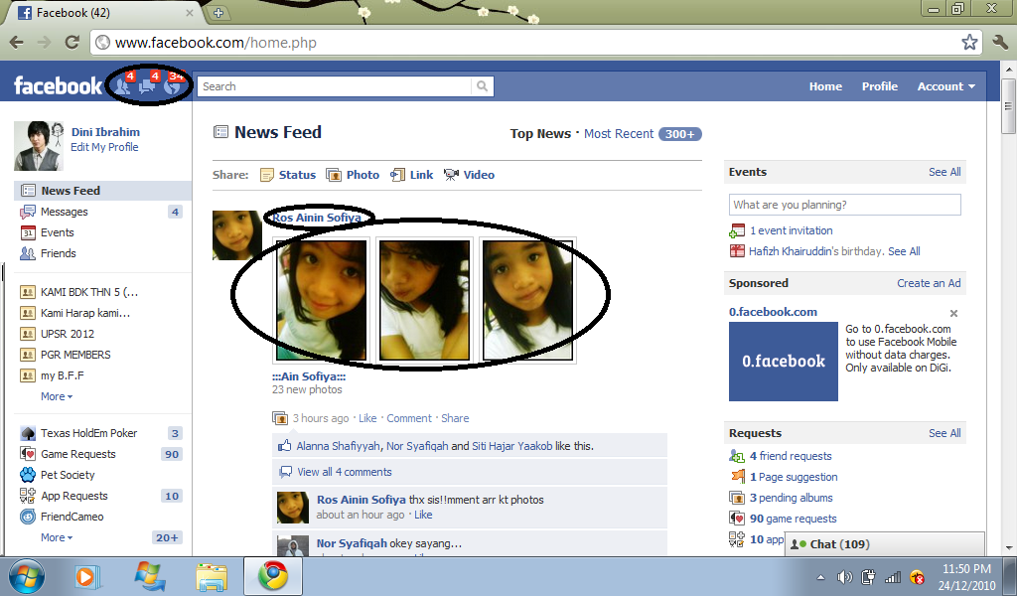This screenshot has width=1017, height=596.
Task: Show hidden tray icons arrow
Action: pos(820,577)
